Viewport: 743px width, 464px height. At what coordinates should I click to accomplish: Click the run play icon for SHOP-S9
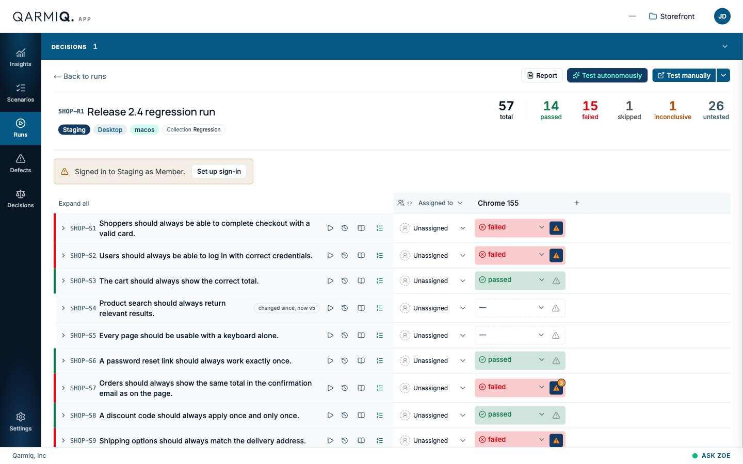pyautogui.click(x=330, y=441)
